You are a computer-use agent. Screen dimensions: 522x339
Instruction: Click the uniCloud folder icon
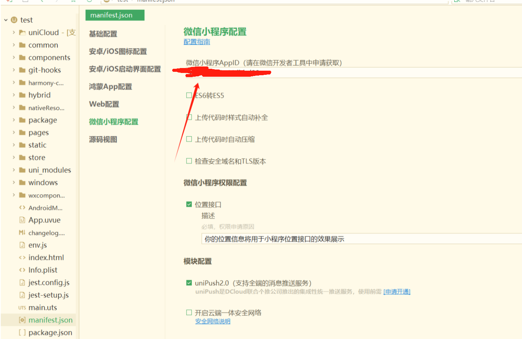tap(22, 33)
